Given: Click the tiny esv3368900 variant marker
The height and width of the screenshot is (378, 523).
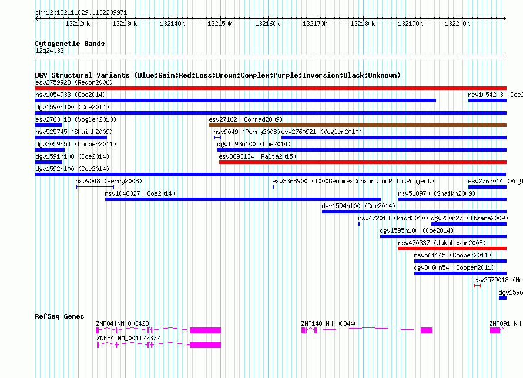Looking at the screenshot, I should [273, 187].
